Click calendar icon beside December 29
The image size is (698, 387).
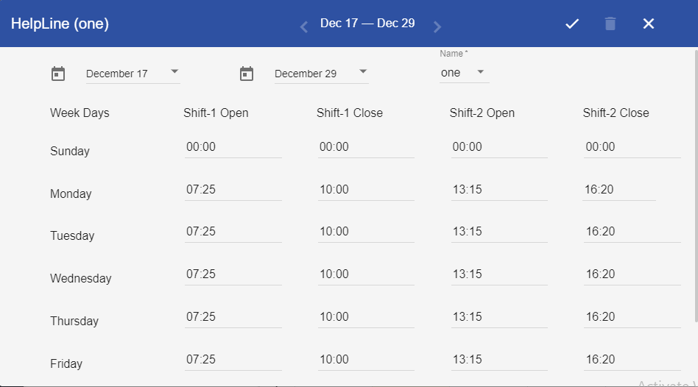[x=247, y=74]
